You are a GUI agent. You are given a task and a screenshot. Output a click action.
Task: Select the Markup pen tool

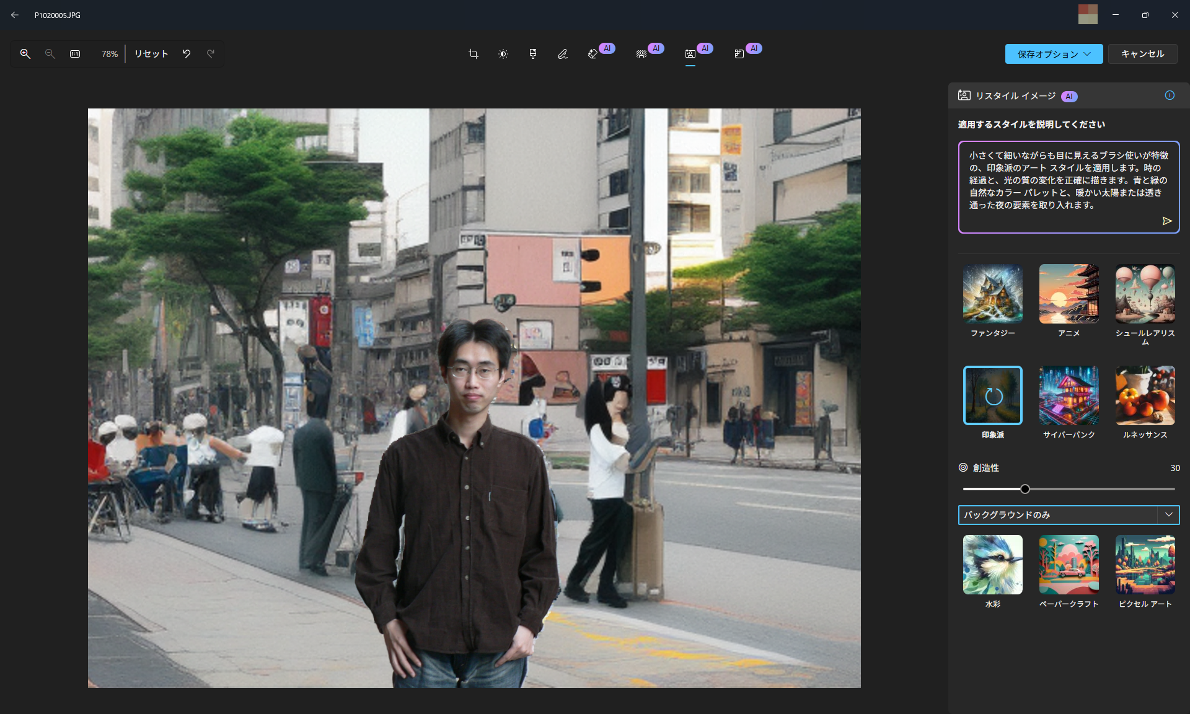click(563, 54)
